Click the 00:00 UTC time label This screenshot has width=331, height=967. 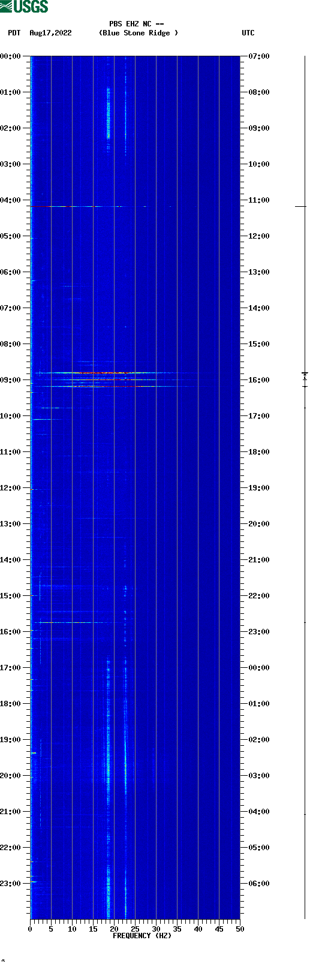click(259, 667)
